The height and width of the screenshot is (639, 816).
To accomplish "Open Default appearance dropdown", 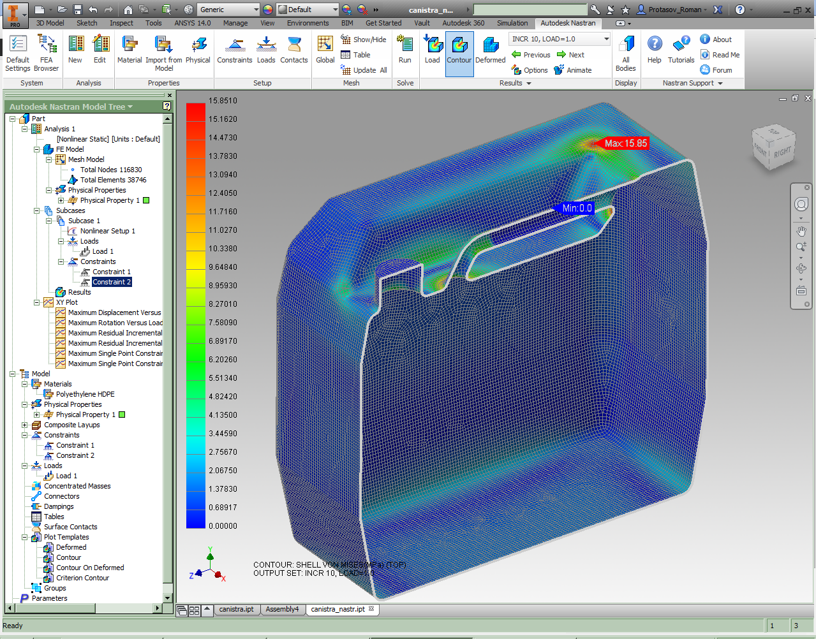I will point(308,10).
